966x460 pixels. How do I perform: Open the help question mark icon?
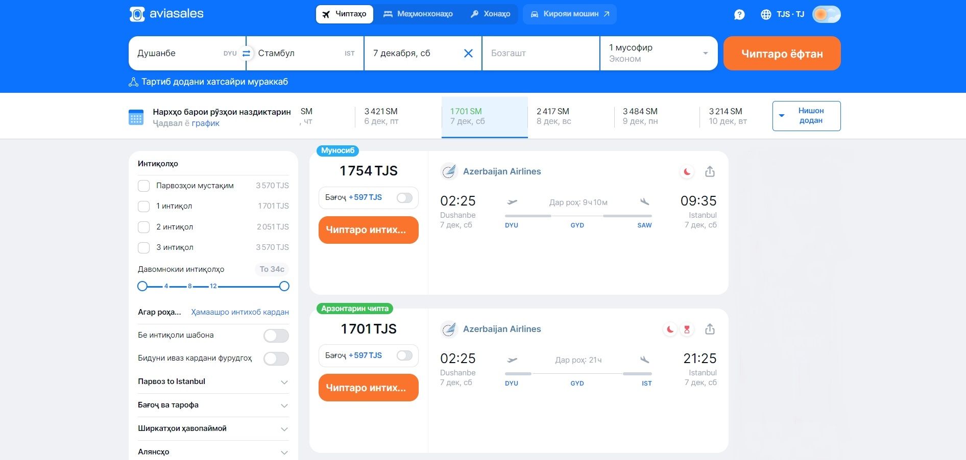click(739, 14)
